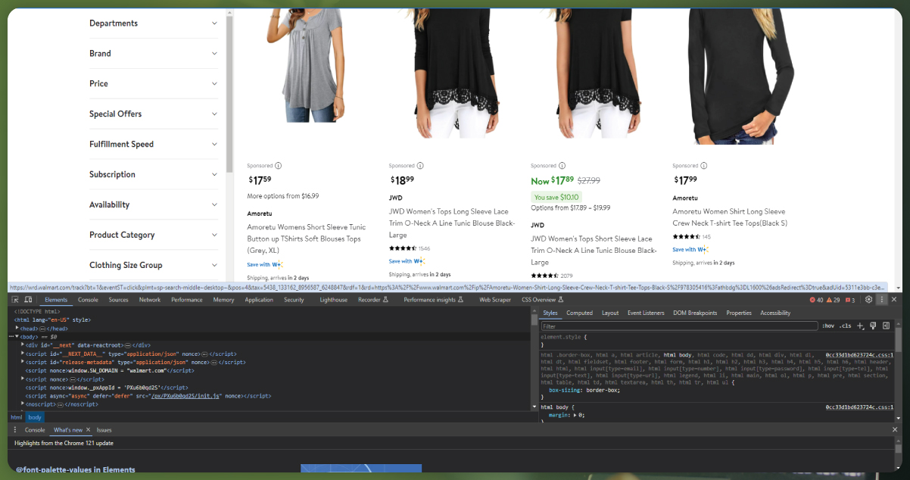Expand the Availability filter

coord(154,205)
